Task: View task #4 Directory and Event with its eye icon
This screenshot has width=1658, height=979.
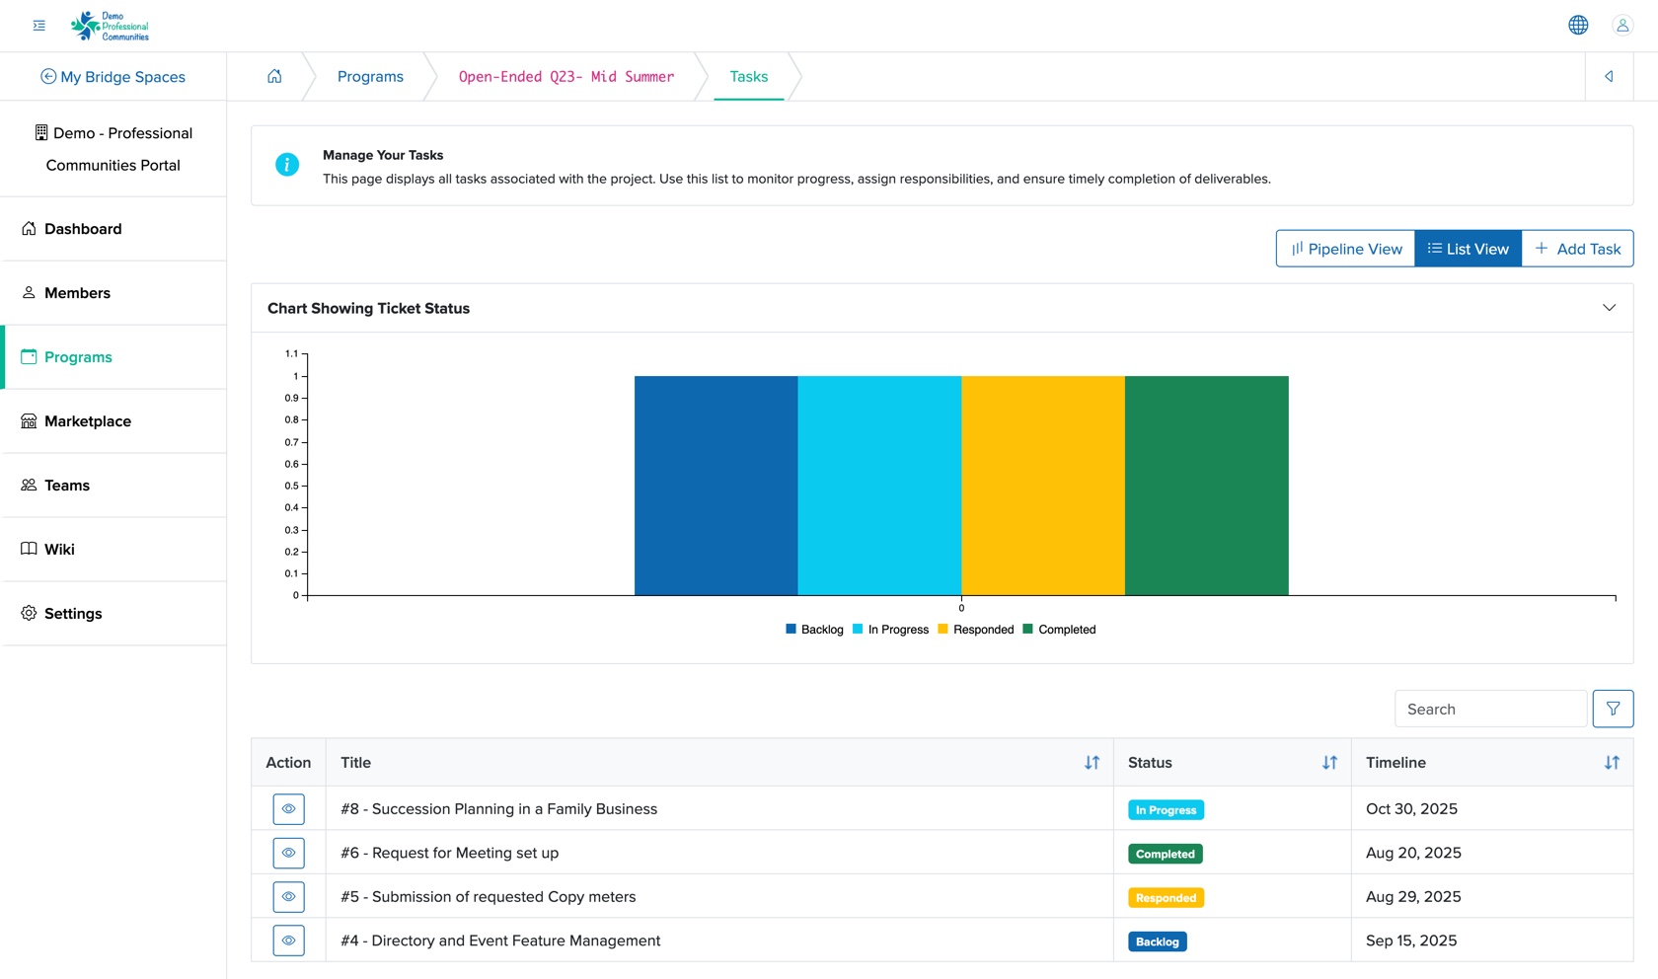Action: tap(288, 941)
